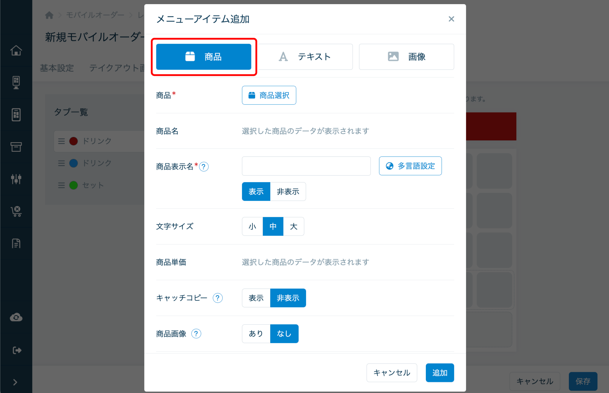Set 商品画像 to あり
The height and width of the screenshot is (393, 609).
[x=256, y=333]
